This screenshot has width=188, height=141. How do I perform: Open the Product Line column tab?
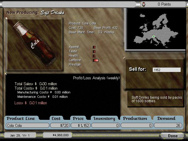[21, 118]
